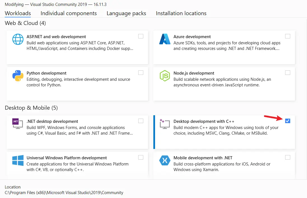Click the Xamarin mobile development icon
This screenshot has height=198, width=307.
pyautogui.click(x=165, y=160)
